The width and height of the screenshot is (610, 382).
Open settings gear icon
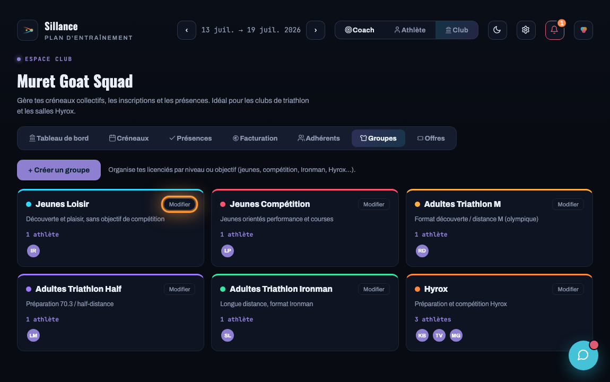(x=526, y=30)
